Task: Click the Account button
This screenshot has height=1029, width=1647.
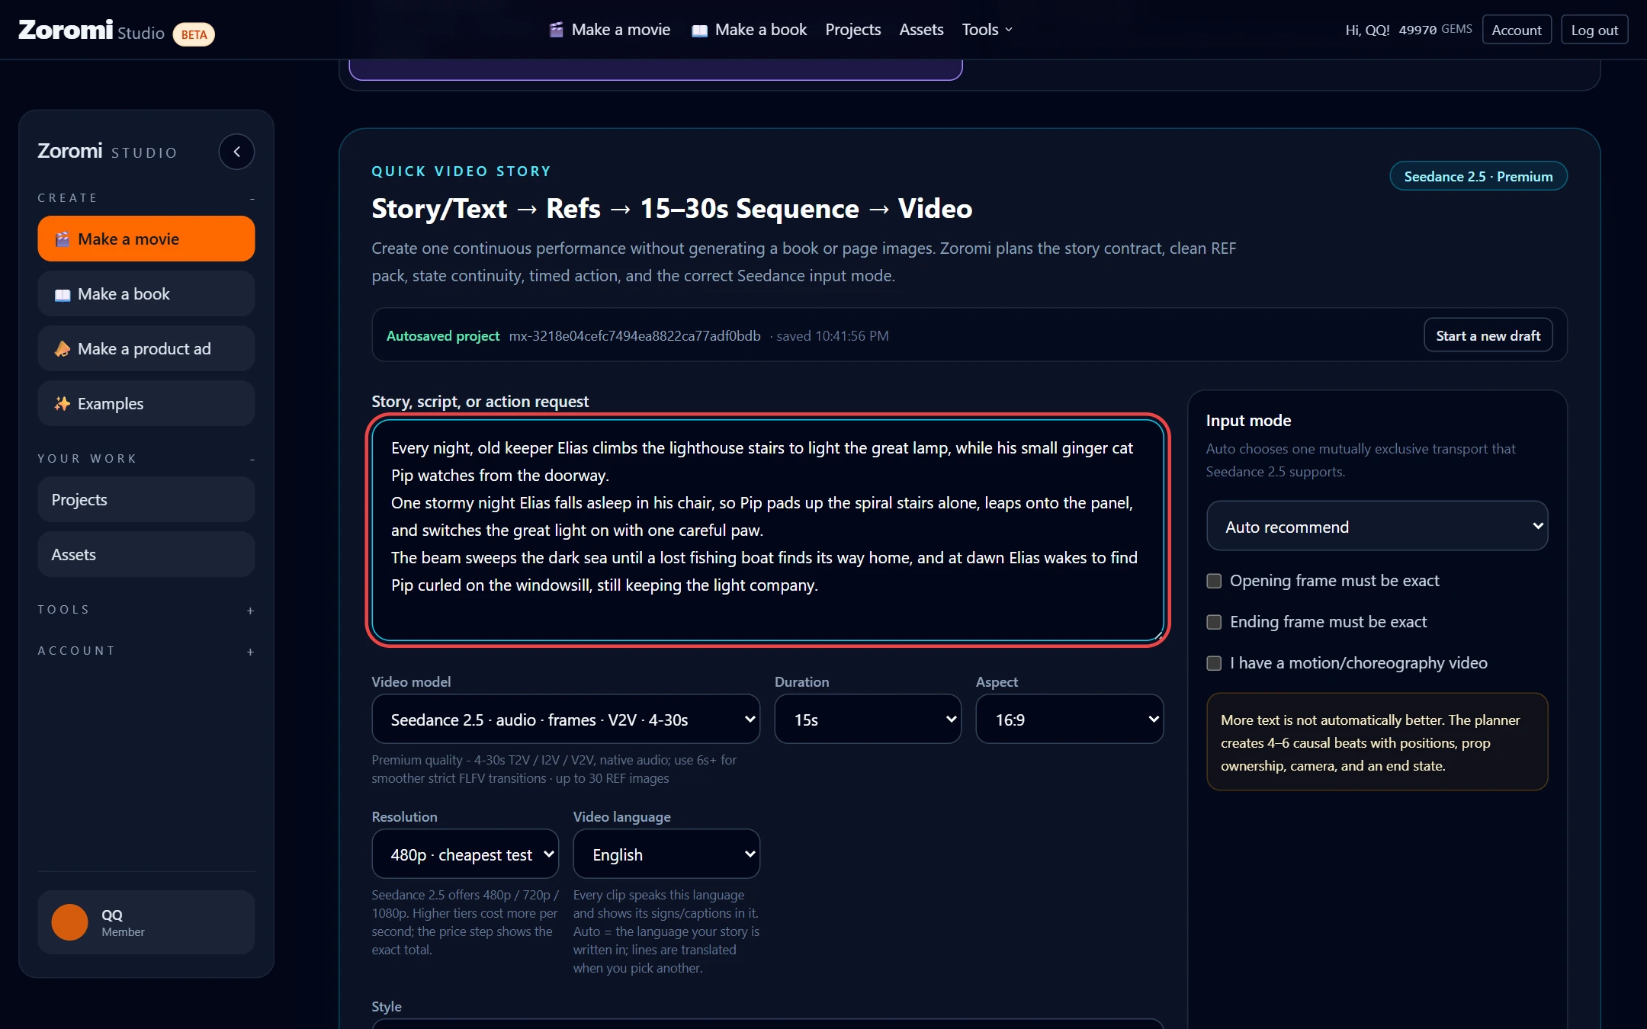Action: pyautogui.click(x=1517, y=30)
